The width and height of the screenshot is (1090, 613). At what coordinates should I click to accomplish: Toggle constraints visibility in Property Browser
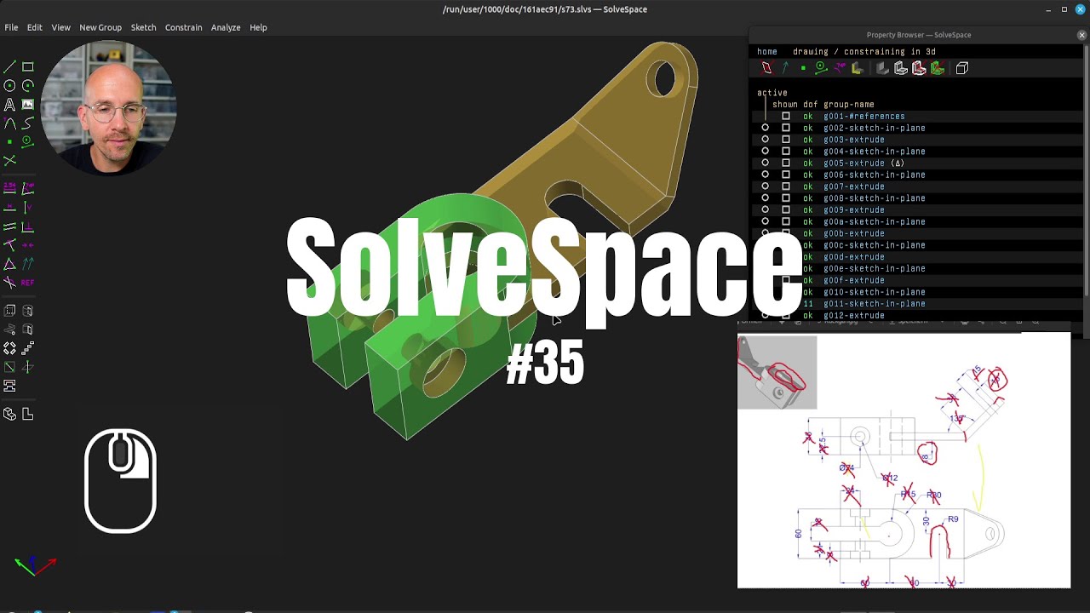839,68
